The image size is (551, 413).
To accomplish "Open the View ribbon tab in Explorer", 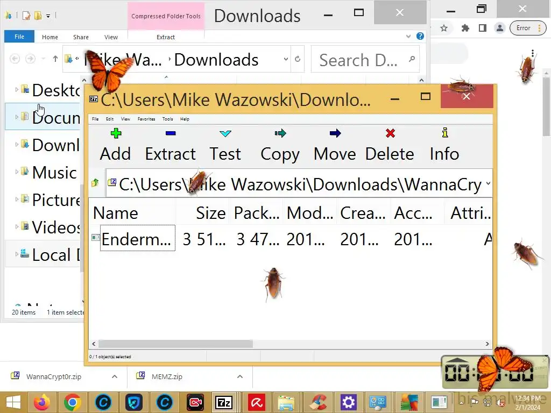I will point(111,37).
